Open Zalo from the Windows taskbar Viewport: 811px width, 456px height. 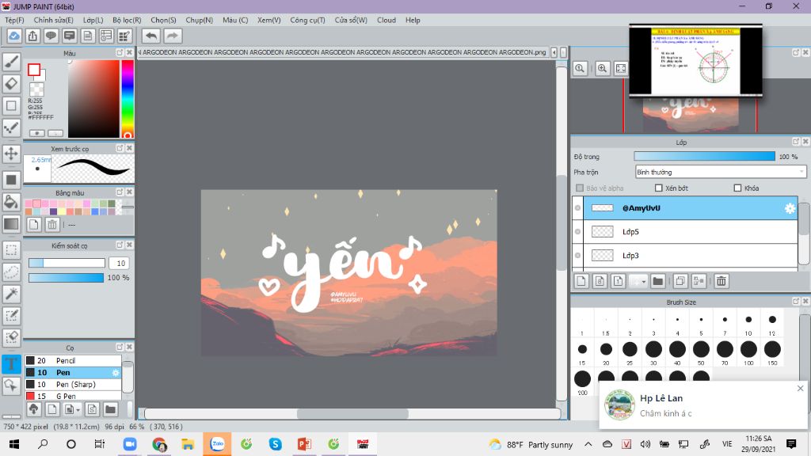click(x=217, y=444)
